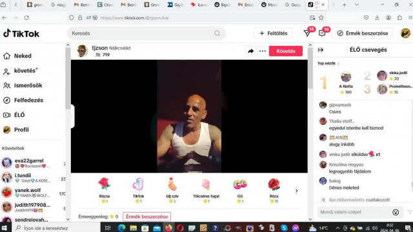Open new browser tab
This screenshot has width=413, height=232.
tap(344, 5)
